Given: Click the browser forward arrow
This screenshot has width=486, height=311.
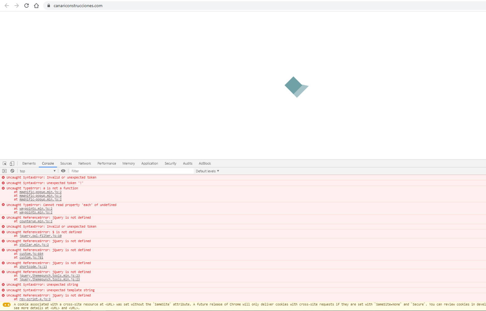Looking at the screenshot, I should 17,6.
